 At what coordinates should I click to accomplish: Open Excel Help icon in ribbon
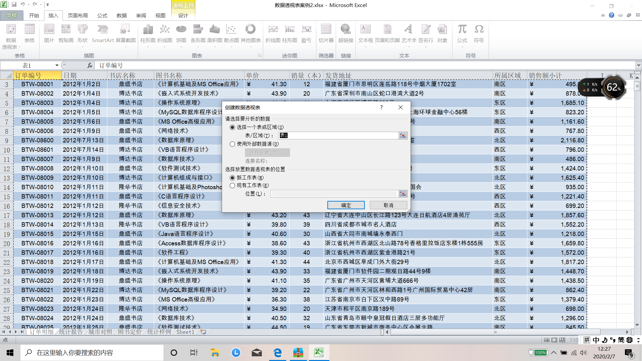click(612, 15)
